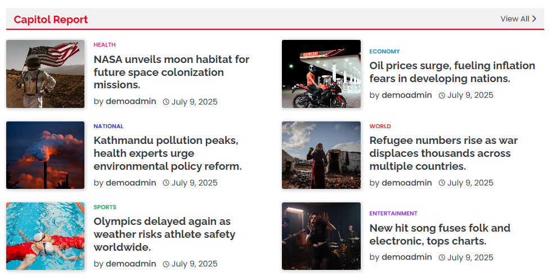The width and height of the screenshot is (552, 280).
Task: Click the View All chevron arrow
Action: (x=534, y=19)
